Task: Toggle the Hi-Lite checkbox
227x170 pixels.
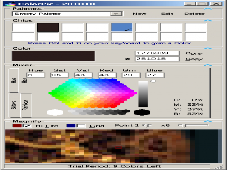Action: (28, 126)
